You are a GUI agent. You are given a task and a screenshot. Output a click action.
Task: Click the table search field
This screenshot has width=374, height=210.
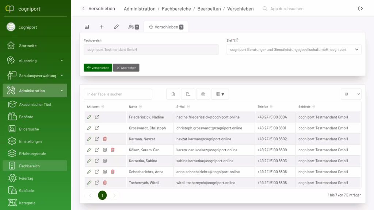click(x=118, y=94)
